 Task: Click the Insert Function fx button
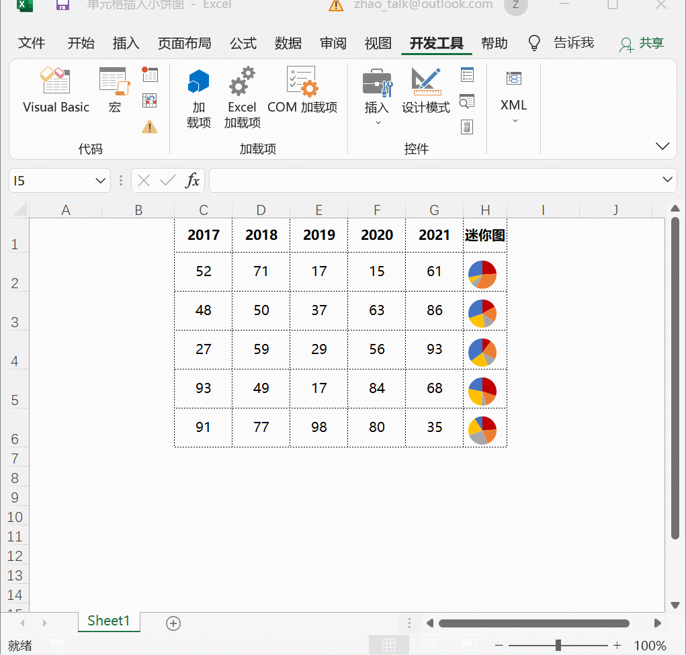(x=192, y=180)
